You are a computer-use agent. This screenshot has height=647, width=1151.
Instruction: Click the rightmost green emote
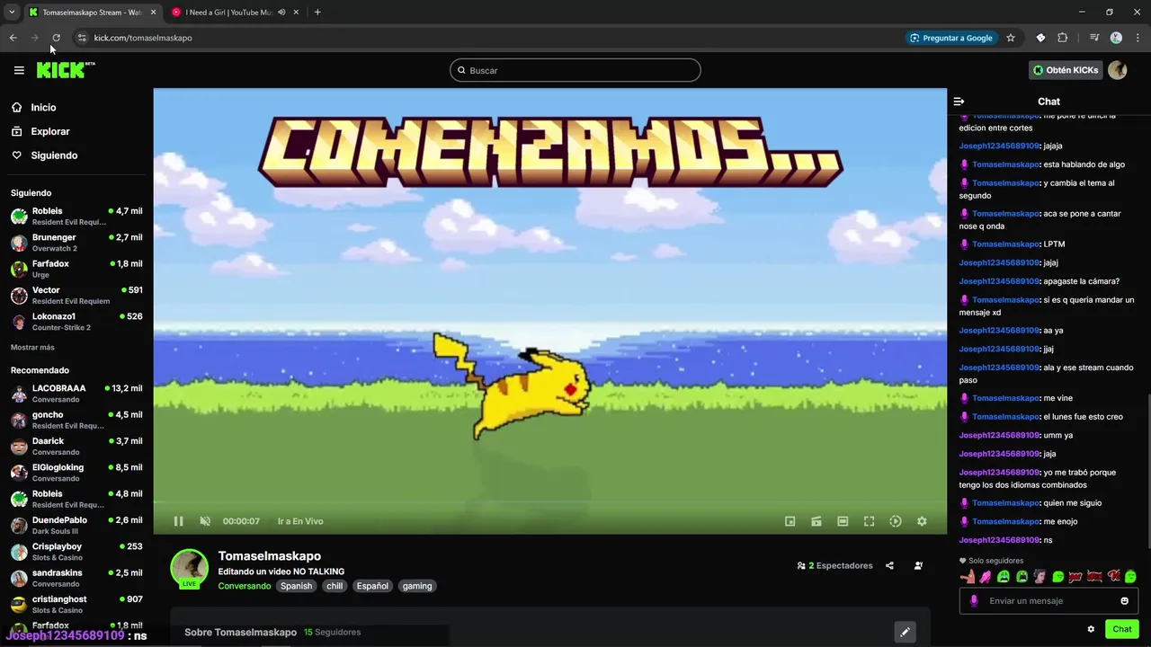[1130, 577]
